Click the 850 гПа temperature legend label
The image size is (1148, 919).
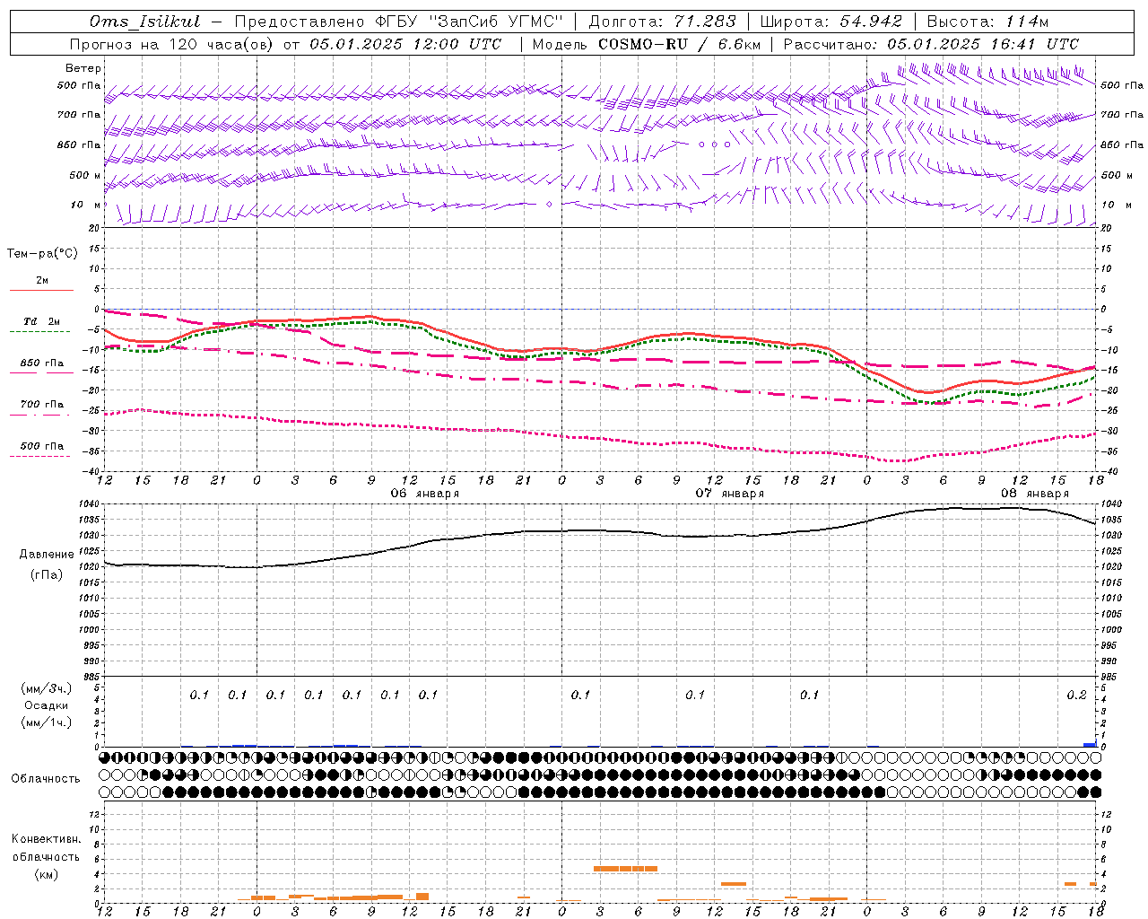(x=41, y=363)
